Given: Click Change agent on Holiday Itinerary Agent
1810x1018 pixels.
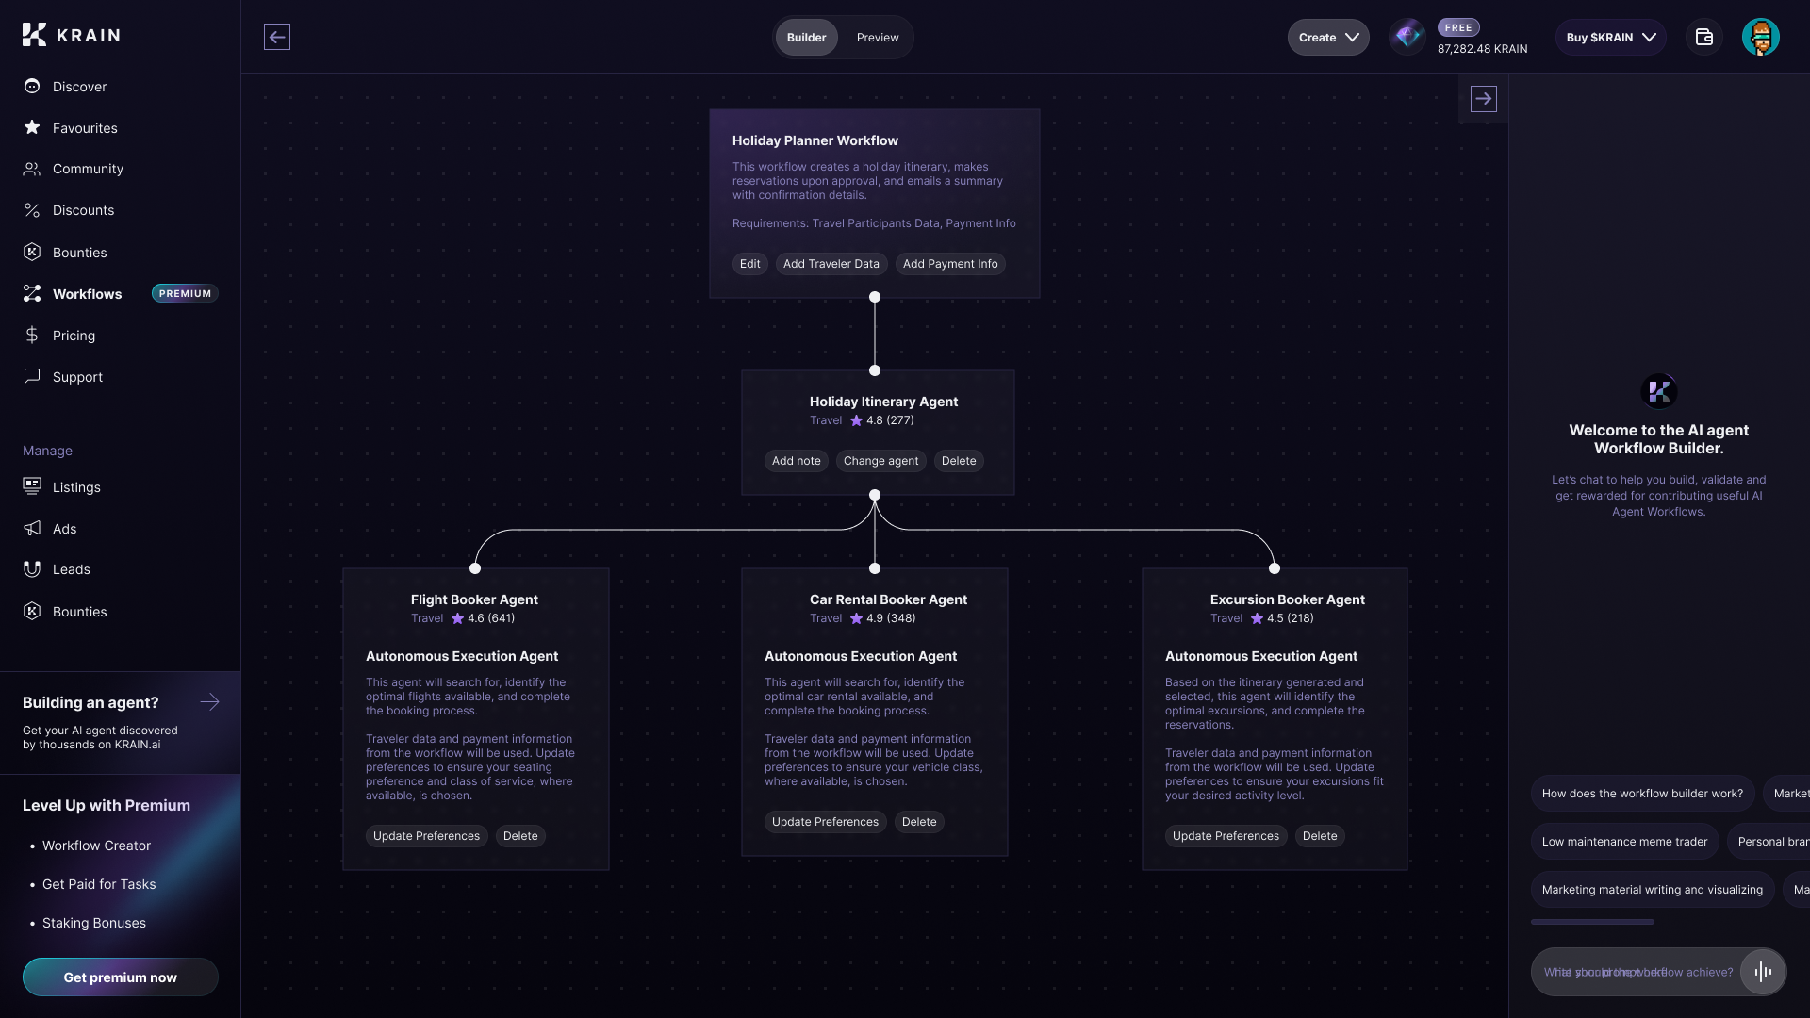Looking at the screenshot, I should point(880,461).
